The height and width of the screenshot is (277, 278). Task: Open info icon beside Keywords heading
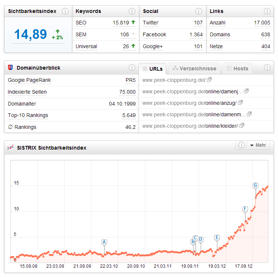click(x=132, y=11)
